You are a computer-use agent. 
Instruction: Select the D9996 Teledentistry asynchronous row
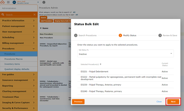coord(55,84)
